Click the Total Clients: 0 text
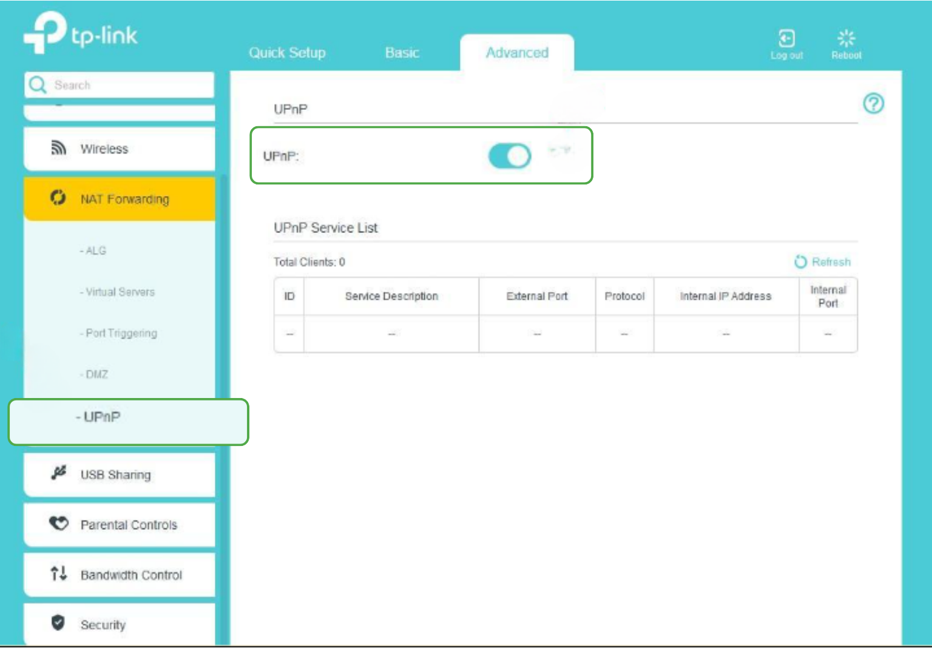This screenshot has width=932, height=648. [x=309, y=262]
